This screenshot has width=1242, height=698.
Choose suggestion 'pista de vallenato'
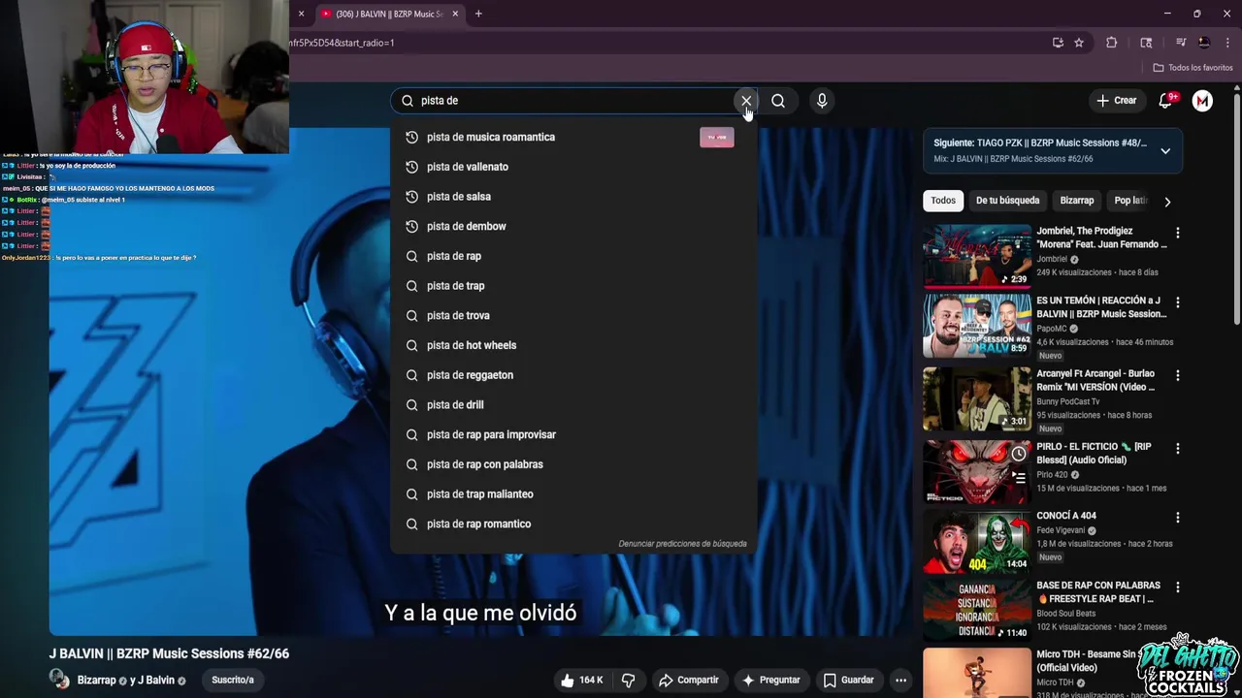[x=573, y=167]
